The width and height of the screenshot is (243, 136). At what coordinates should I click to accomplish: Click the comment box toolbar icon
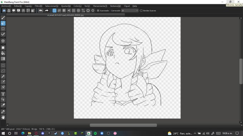click(19, 10)
